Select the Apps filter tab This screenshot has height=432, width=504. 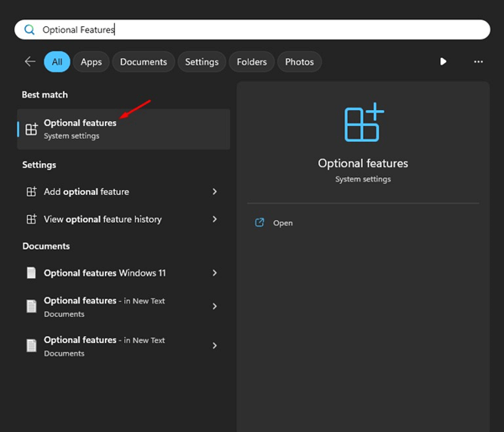pos(92,61)
